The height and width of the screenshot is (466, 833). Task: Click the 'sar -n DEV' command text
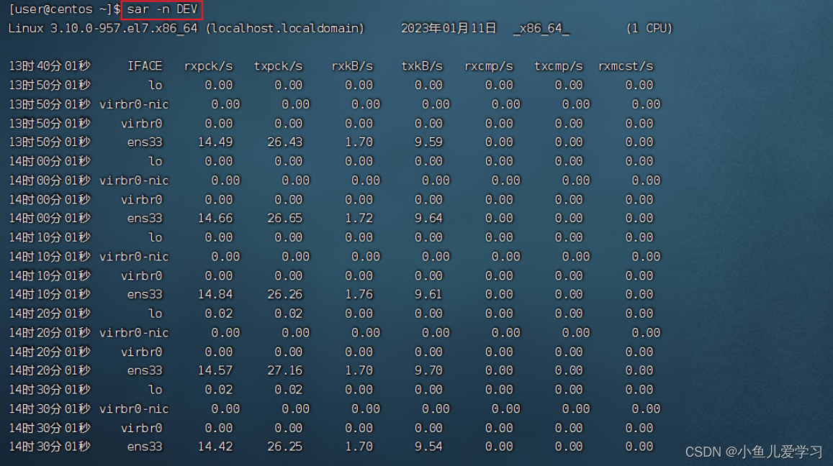click(162, 9)
